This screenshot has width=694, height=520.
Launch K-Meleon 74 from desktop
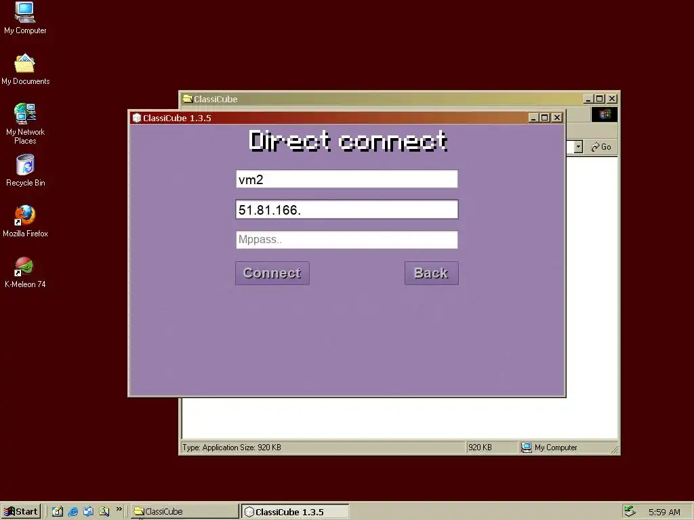(x=25, y=272)
